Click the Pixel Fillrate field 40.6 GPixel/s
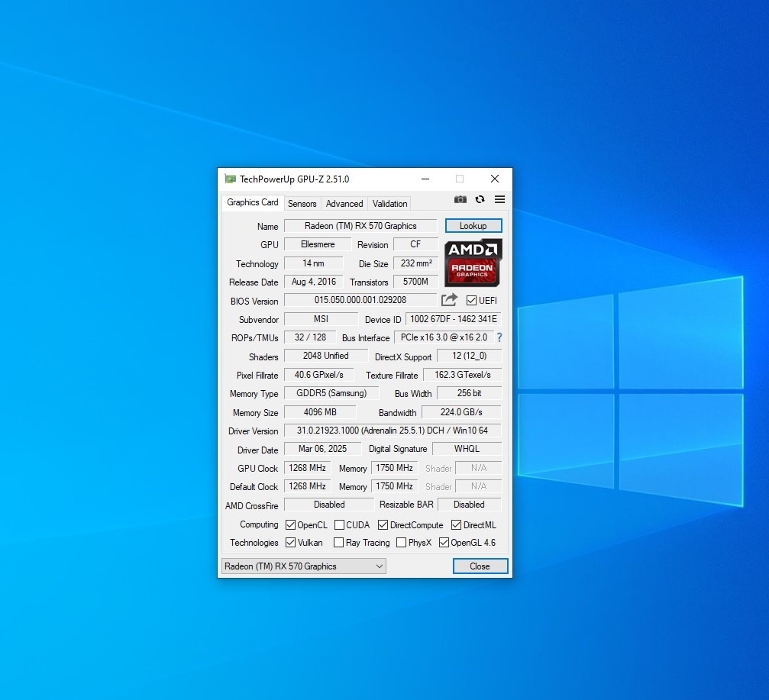This screenshot has width=769, height=700. (x=318, y=375)
